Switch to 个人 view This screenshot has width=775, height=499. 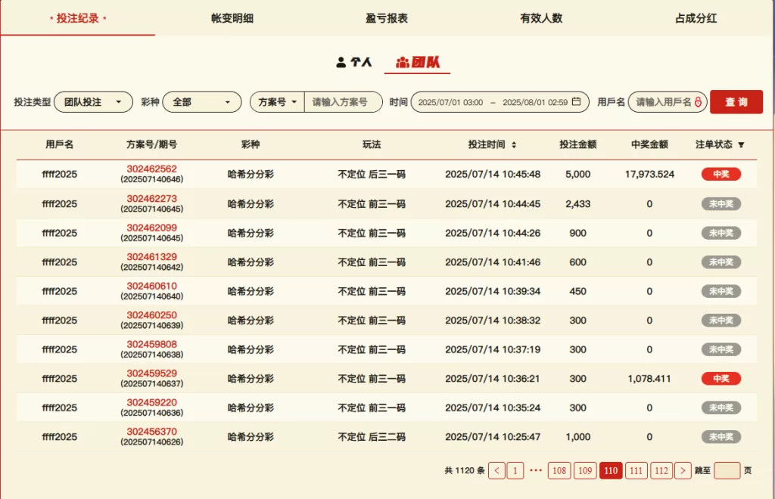click(354, 62)
